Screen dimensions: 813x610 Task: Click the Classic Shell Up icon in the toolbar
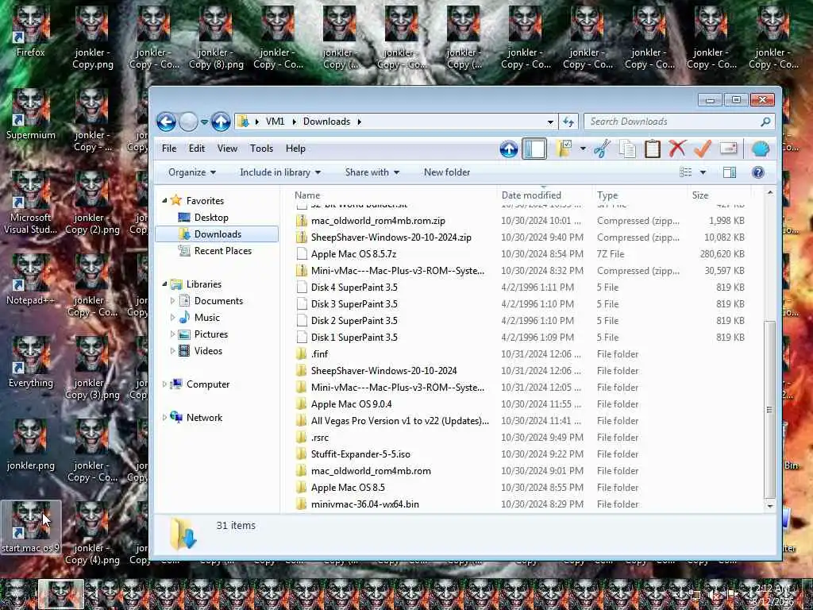click(509, 149)
